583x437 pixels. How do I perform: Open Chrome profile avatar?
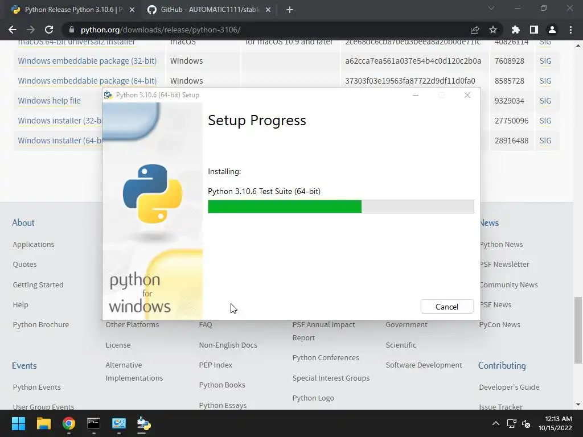[552, 30]
